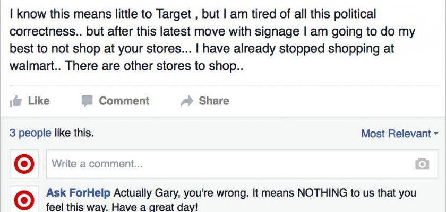Click the small arrow after Most Relevant
Viewport: 446px width, 212px height.
point(436,134)
